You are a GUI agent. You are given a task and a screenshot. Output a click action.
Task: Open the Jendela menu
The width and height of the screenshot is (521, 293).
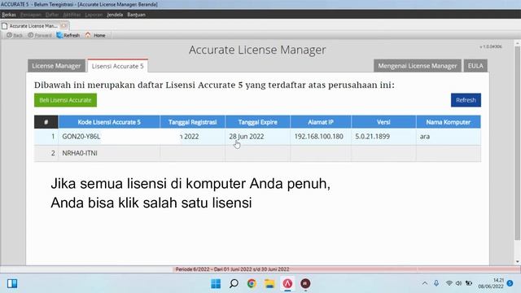[x=115, y=15]
